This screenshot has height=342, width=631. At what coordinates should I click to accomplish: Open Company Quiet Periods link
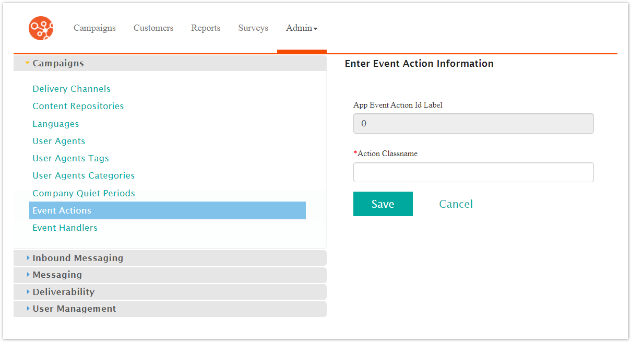[x=84, y=193]
